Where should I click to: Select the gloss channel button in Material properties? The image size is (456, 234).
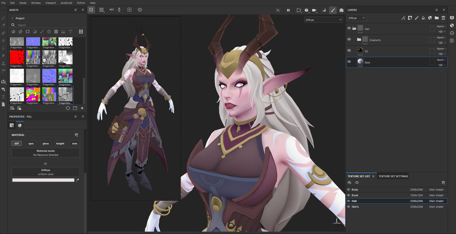point(46,143)
